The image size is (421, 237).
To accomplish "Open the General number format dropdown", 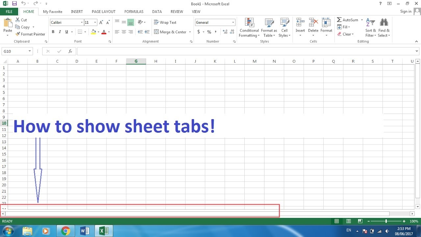I will 233,22.
